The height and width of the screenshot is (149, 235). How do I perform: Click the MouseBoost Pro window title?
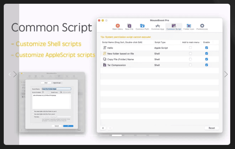coord(160,20)
